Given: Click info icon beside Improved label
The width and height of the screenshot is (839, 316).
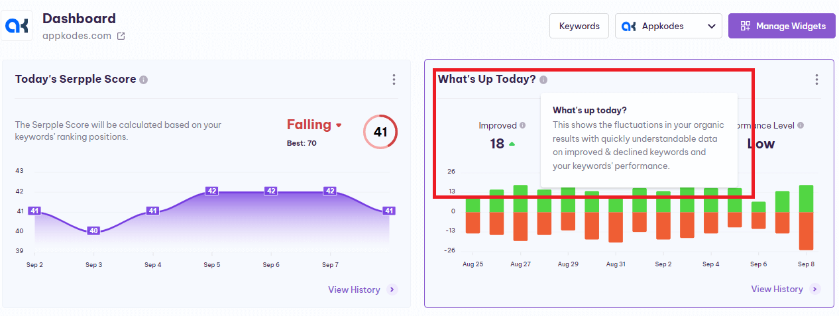Looking at the screenshot, I should (x=523, y=125).
